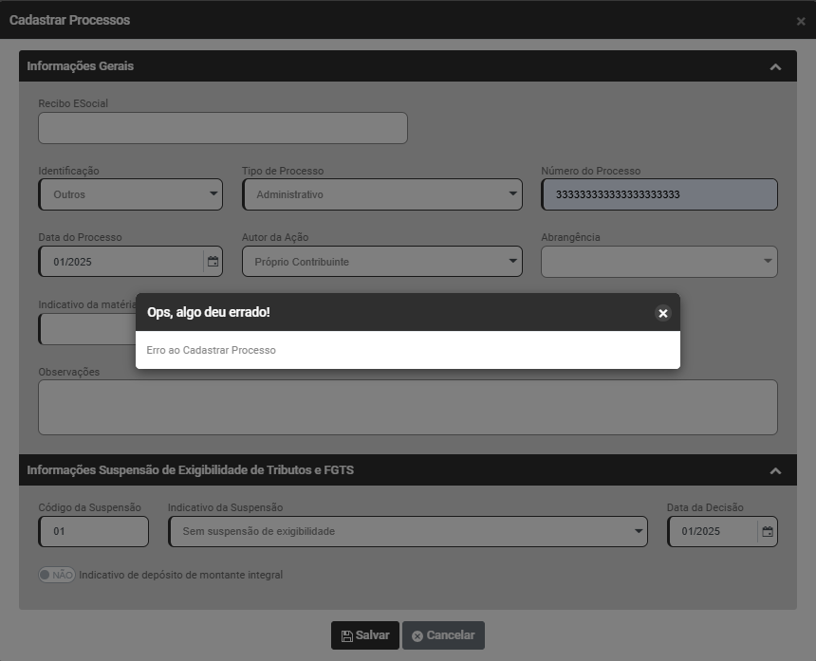This screenshot has height=661, width=816.
Task: Click into the Observações text area
Action: pyautogui.click(x=408, y=407)
